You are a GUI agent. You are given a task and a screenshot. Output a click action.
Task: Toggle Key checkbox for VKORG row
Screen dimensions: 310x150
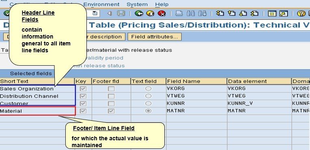(x=83, y=89)
